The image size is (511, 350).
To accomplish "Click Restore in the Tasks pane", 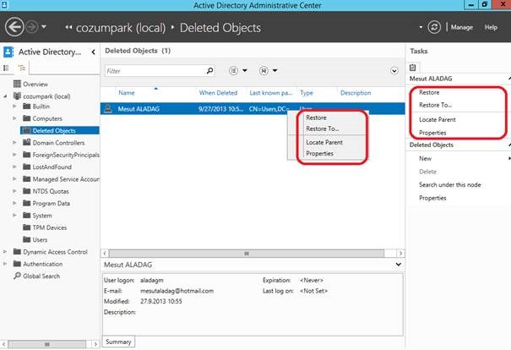I will pos(429,92).
